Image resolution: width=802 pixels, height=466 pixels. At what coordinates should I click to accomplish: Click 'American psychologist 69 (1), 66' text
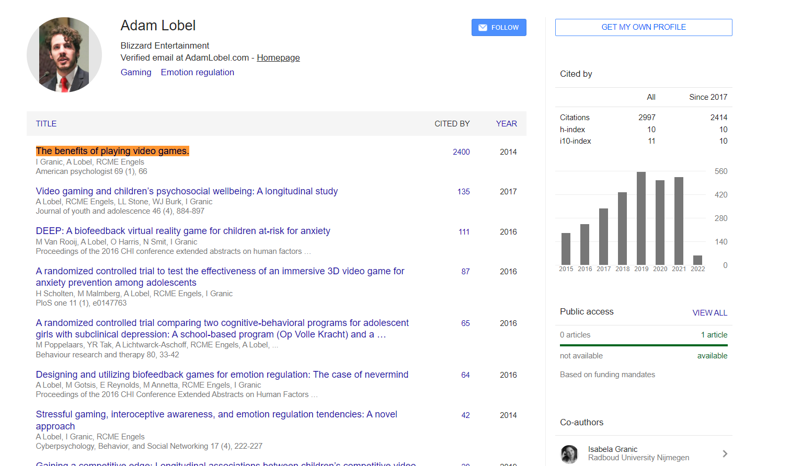point(91,171)
